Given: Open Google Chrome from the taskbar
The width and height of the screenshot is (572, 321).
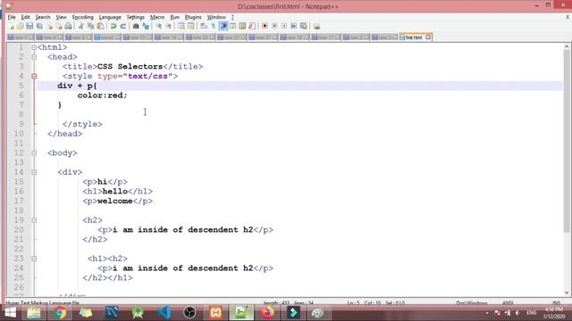Looking at the screenshot, I should tap(60, 313).
